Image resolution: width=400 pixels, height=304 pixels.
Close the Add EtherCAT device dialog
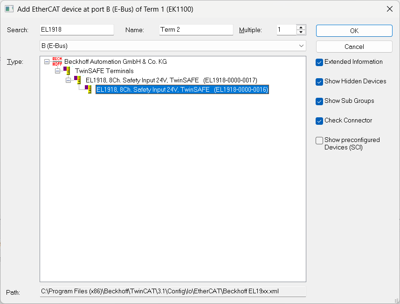tap(390, 9)
